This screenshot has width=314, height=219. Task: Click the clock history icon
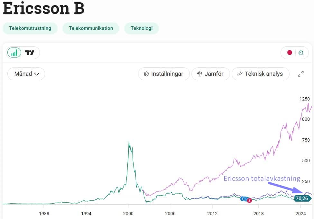click(x=301, y=53)
